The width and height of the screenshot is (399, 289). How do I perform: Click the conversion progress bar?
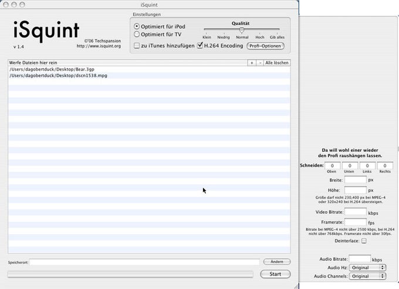click(130, 274)
